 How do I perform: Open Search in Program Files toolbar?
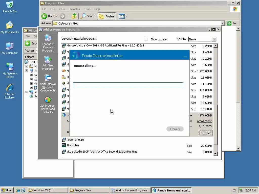(88, 16)
